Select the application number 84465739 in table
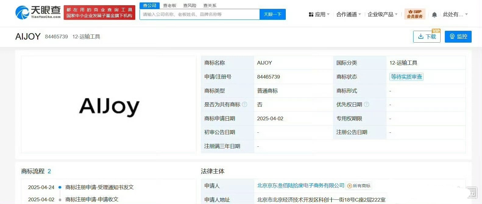The width and height of the screenshot is (482, 204). (x=268, y=77)
